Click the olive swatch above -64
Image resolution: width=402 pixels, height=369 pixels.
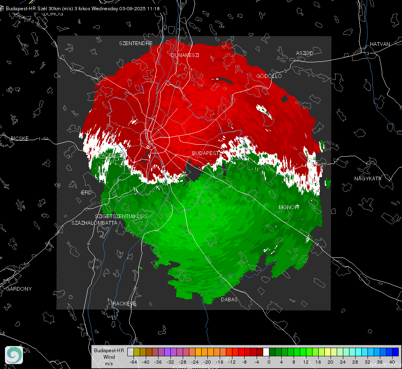pos(137,352)
